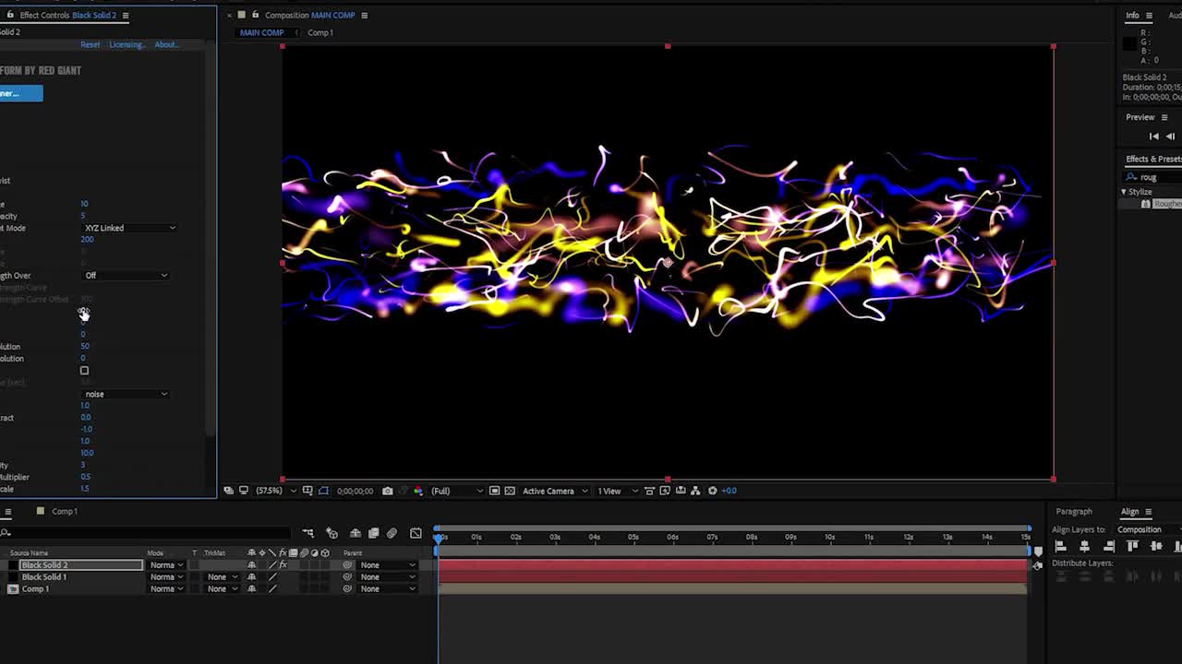Open the Graph Editor in timeline
1182x664 pixels.
[x=416, y=533]
